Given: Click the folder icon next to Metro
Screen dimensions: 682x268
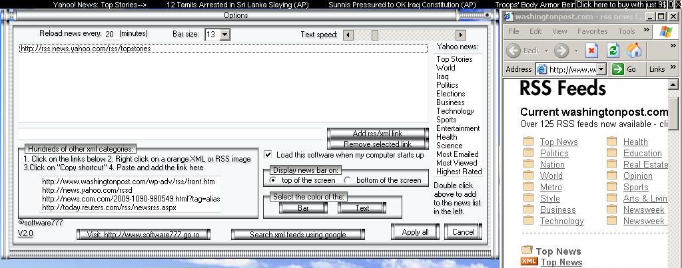Looking at the screenshot, I should click(528, 187).
